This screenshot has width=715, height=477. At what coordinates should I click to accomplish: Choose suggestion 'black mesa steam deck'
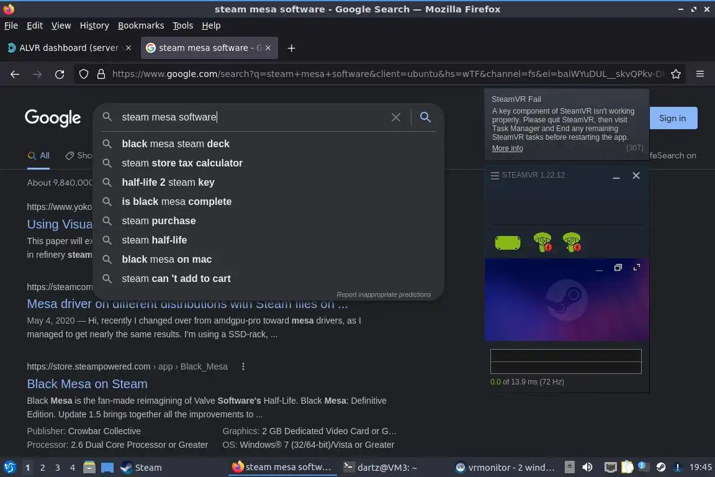coord(269,144)
